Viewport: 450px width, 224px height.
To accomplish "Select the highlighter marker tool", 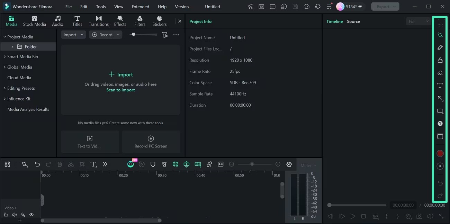I will 440,60.
